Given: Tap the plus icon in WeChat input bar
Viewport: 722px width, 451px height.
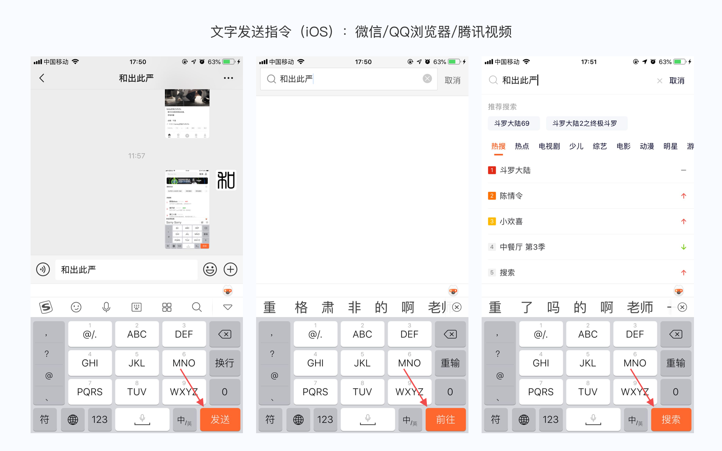Looking at the screenshot, I should [x=230, y=269].
